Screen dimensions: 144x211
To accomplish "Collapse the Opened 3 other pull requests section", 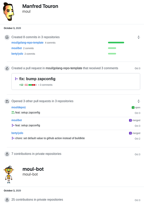I will pyautogui.click(x=139, y=101).
